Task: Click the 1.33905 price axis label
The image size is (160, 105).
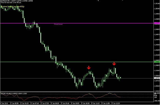Action: (157, 71)
